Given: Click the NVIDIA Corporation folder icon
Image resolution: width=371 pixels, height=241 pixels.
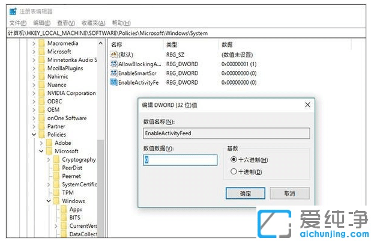Looking at the screenshot, I should (x=41, y=93).
